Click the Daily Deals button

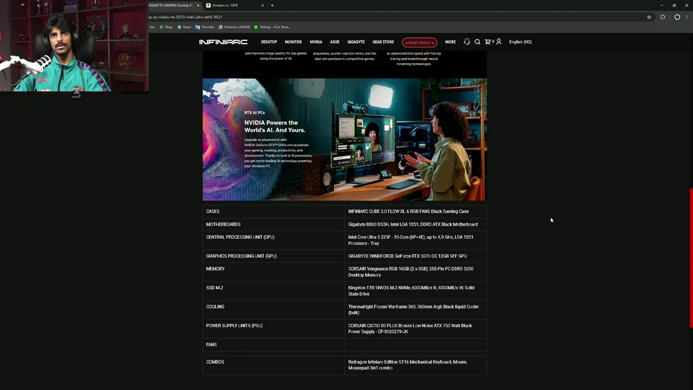point(419,42)
